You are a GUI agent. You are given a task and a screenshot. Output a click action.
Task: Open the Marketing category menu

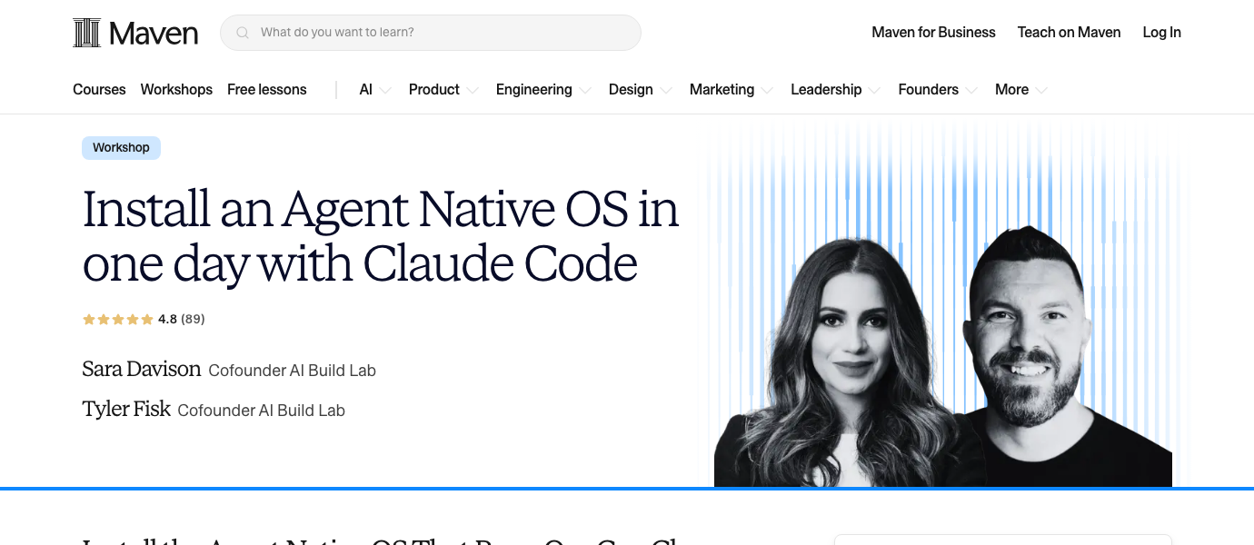point(722,89)
